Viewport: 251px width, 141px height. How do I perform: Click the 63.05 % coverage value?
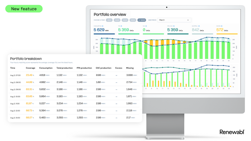pos(30,97)
